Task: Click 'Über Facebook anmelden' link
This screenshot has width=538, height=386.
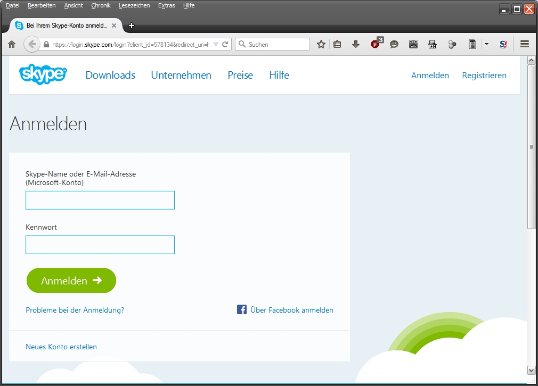Action: click(292, 310)
